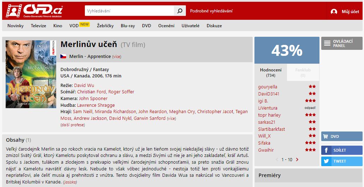Open the Diskuze discussion menu
364x187 pixels.
click(x=214, y=26)
